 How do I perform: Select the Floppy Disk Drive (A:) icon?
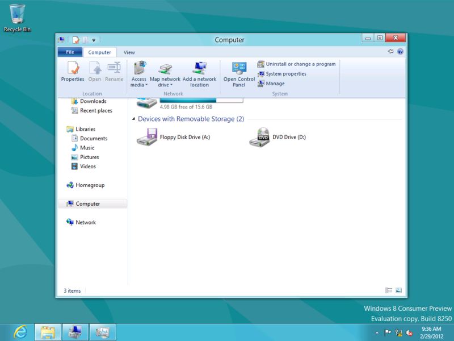pyautogui.click(x=148, y=137)
